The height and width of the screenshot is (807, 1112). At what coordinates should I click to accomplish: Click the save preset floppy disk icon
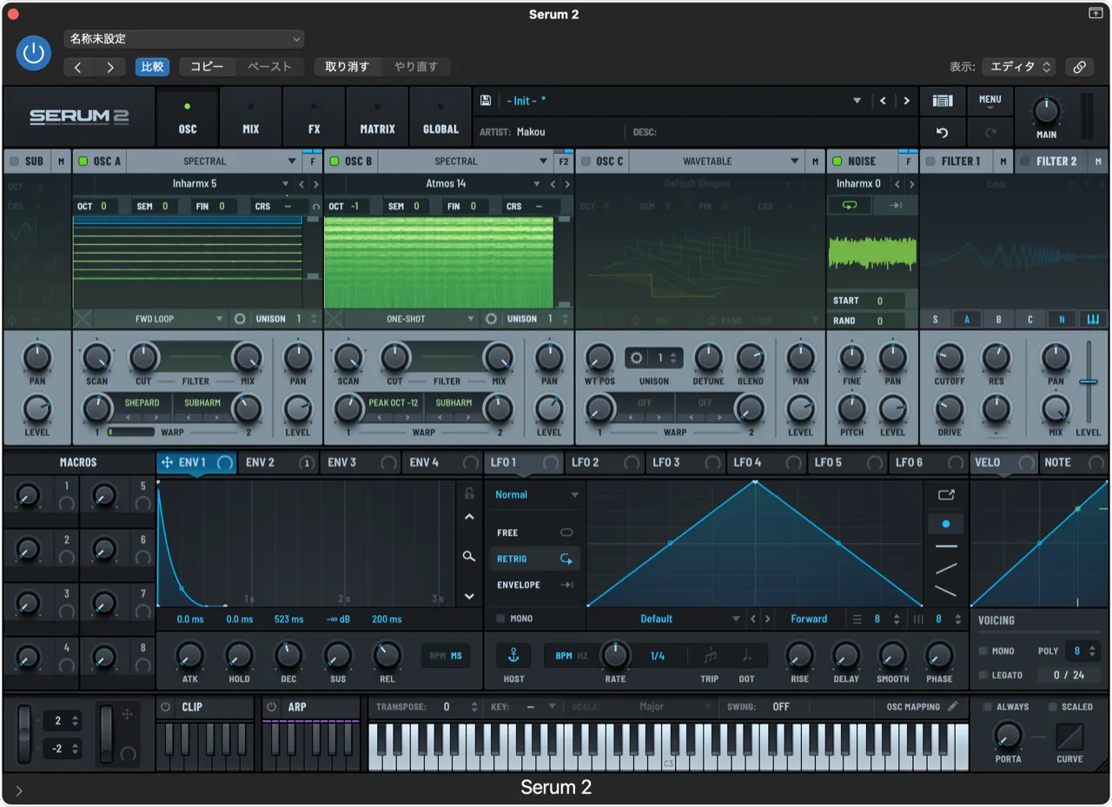tap(485, 101)
